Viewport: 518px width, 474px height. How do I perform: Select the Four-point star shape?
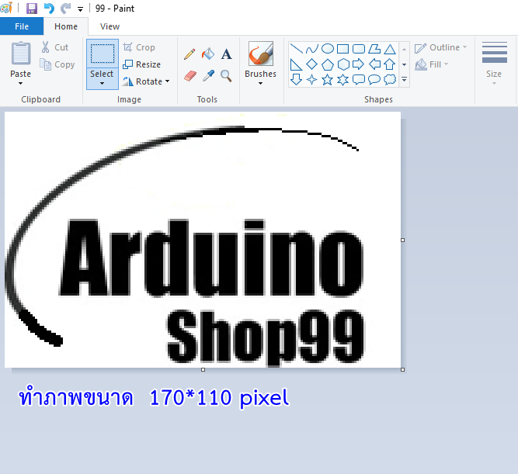pyautogui.click(x=312, y=80)
